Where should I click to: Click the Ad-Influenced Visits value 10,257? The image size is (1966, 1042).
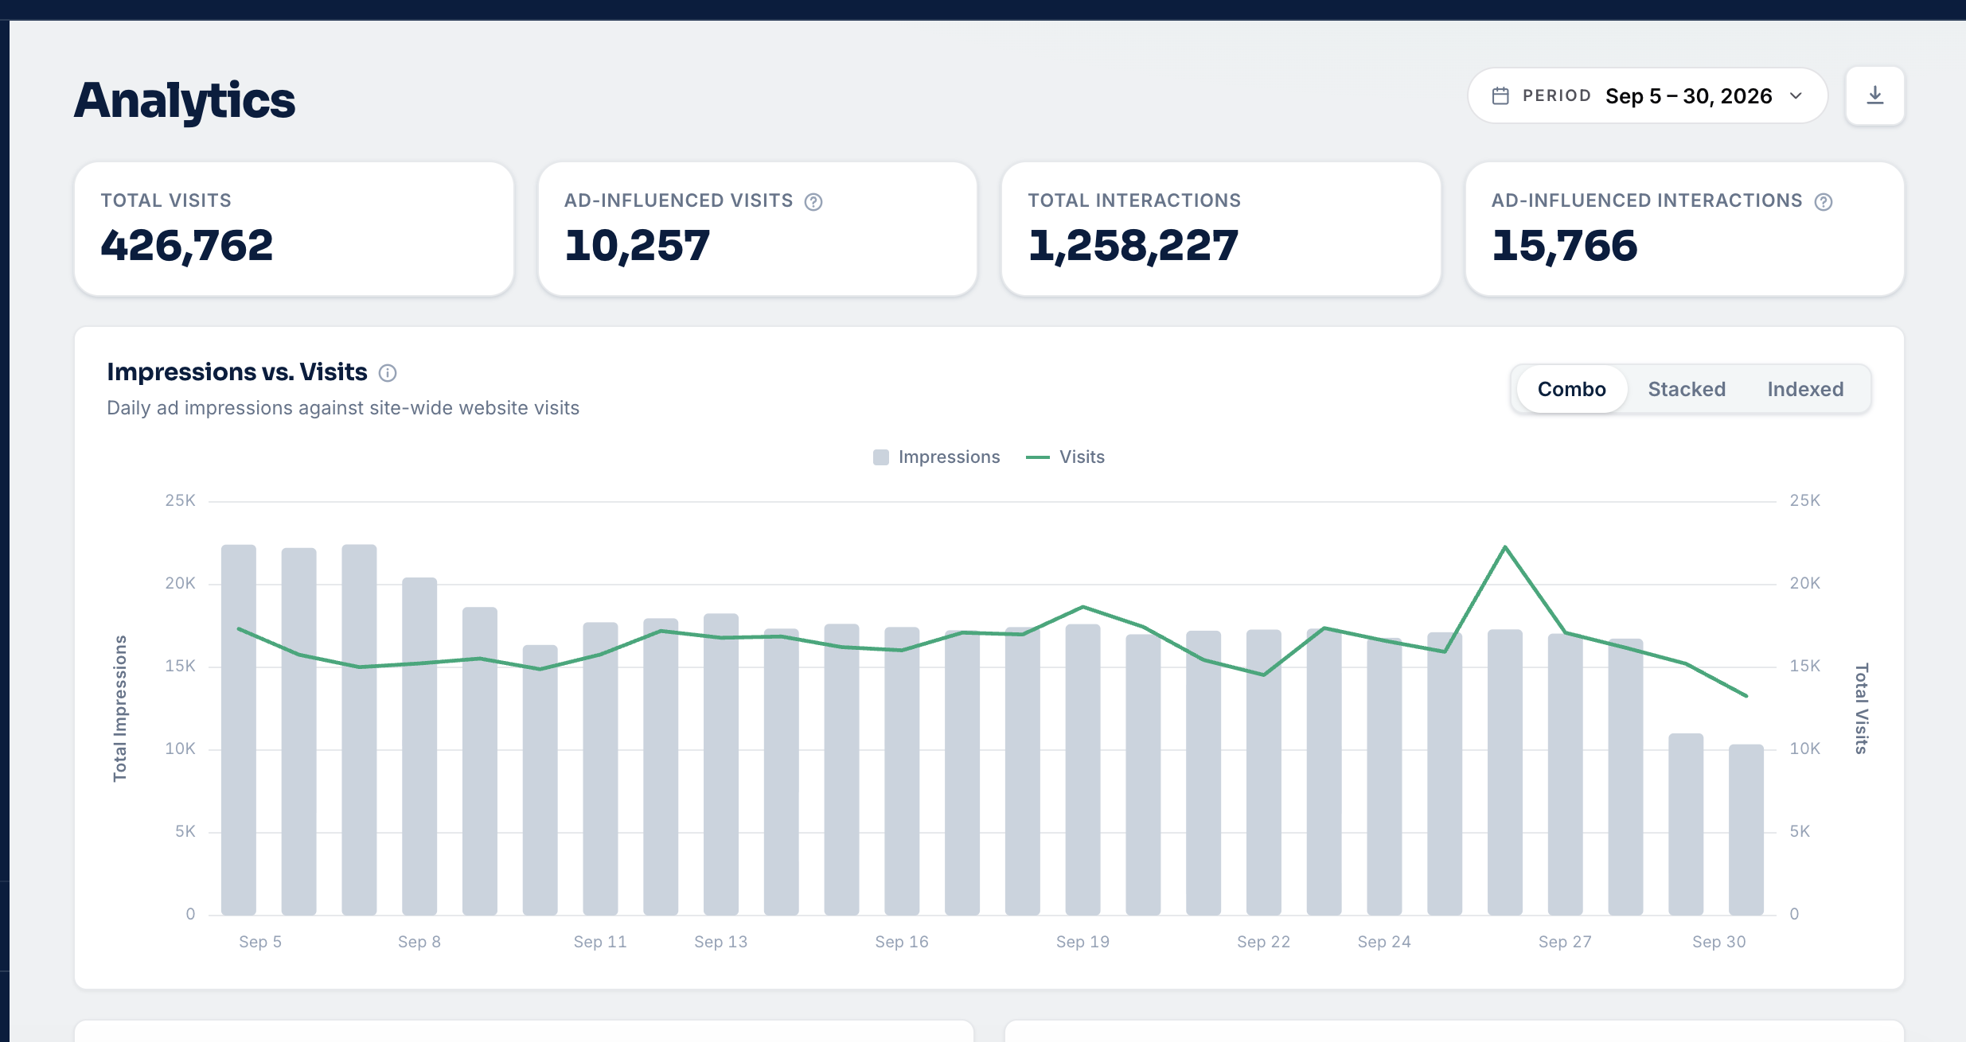pyautogui.click(x=637, y=245)
